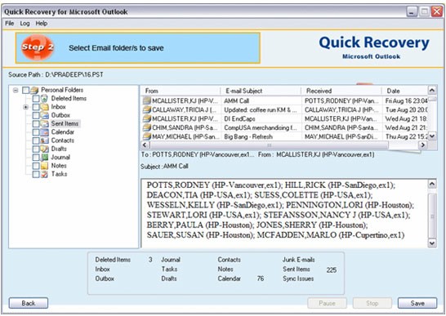
Task: Open the Help menu
Action: [x=42, y=24]
